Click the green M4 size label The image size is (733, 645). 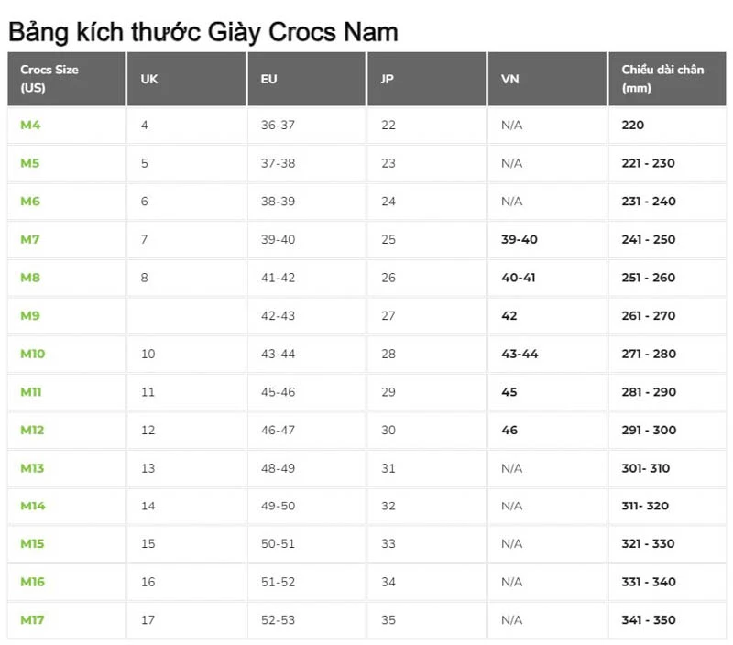[x=30, y=125]
